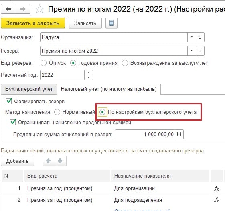The image size is (225, 211).
Task: Open the Организация record with its open icon
Action: [x=200, y=37]
